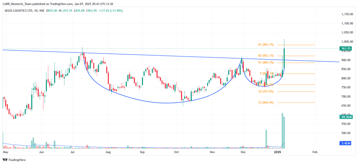Viewport: 358px width, 164px height.
Task: Click the 1,150.00 price axis label
Action: (347, 14)
